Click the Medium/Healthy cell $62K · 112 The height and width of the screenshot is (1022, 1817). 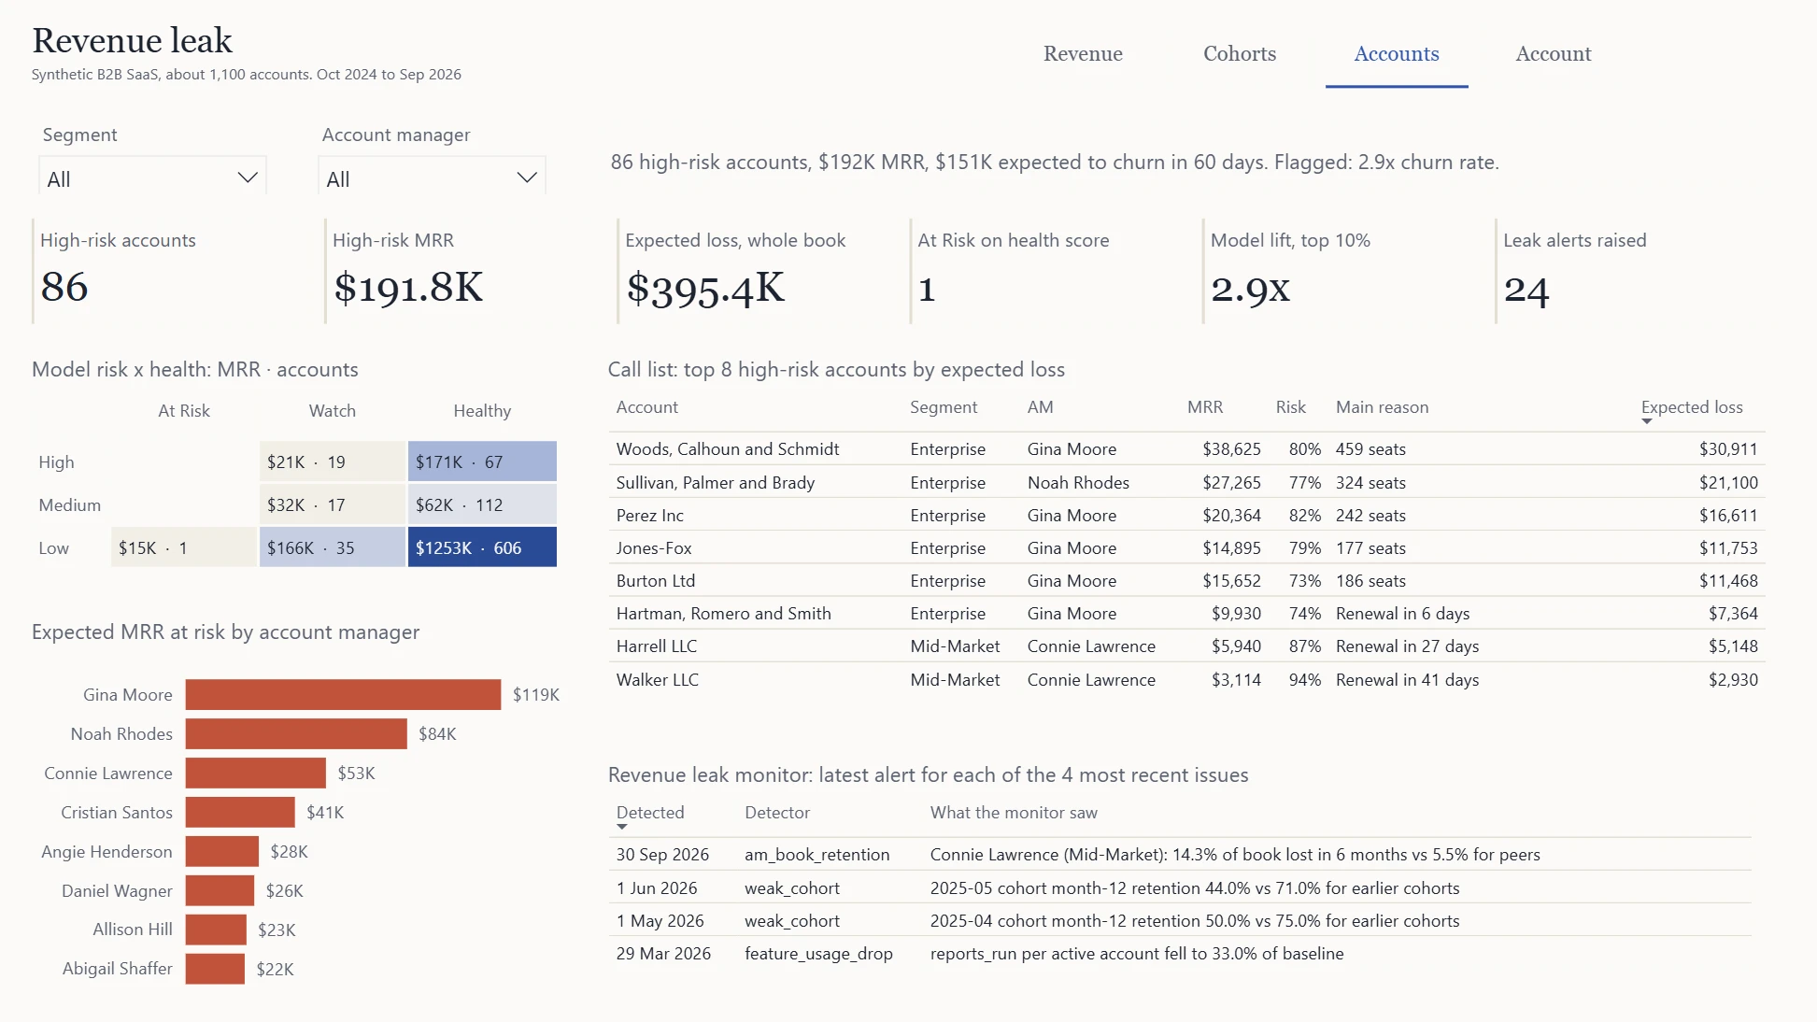pyautogui.click(x=482, y=504)
